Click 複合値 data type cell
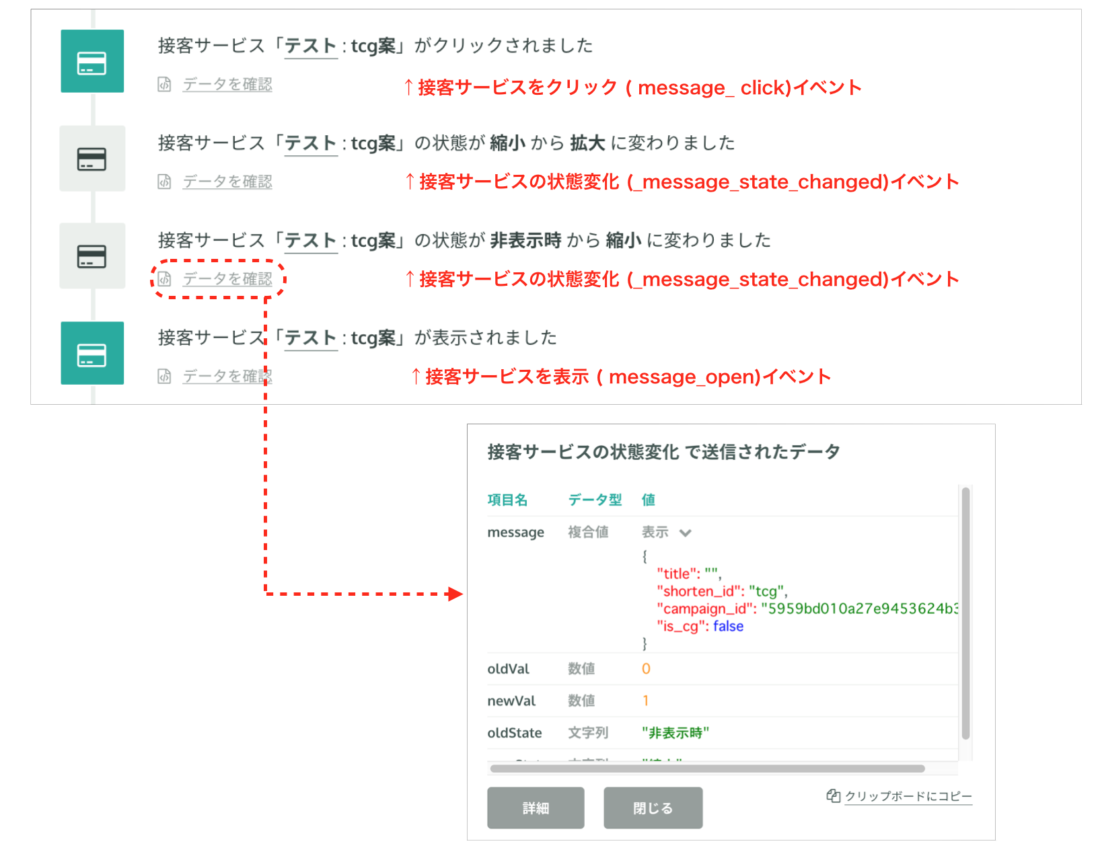The width and height of the screenshot is (1098, 858). 588,533
